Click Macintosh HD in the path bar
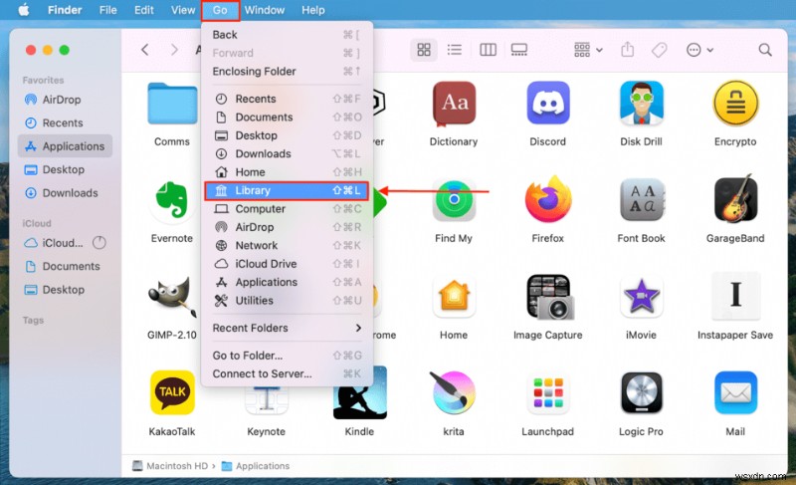This screenshot has width=796, height=485. pyautogui.click(x=170, y=466)
